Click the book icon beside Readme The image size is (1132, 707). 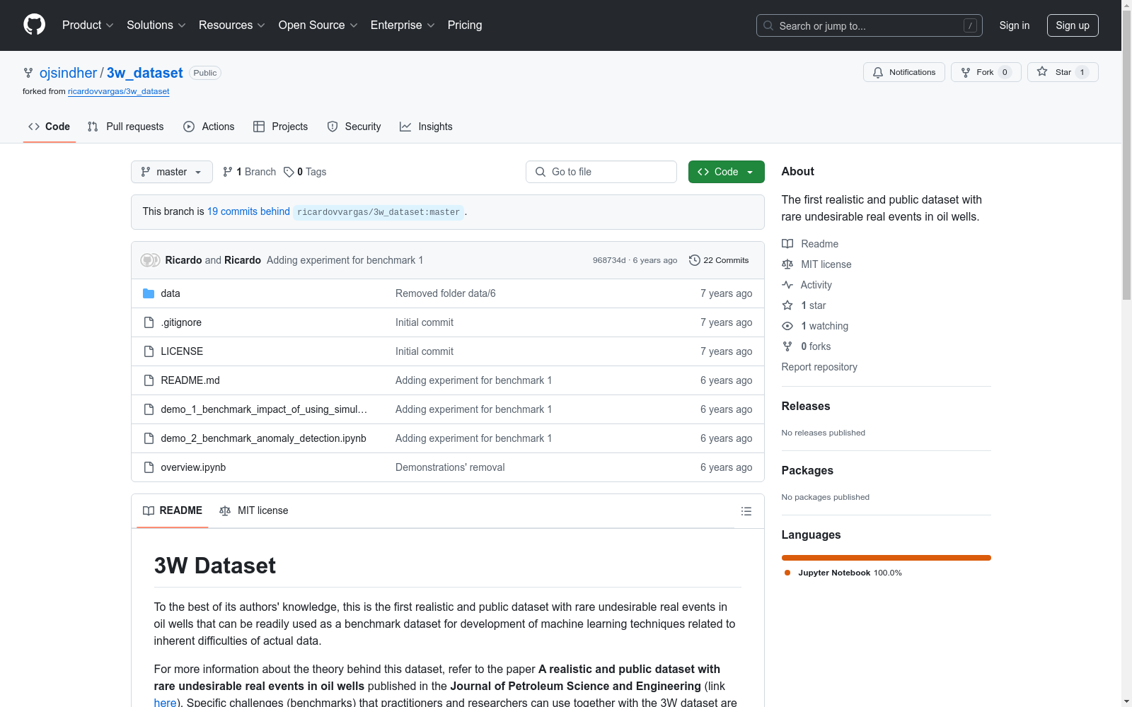787,244
